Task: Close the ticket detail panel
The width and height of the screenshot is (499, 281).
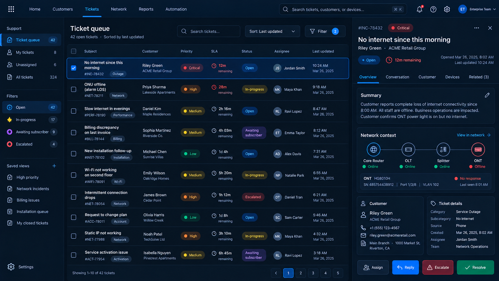Action: 490,28
